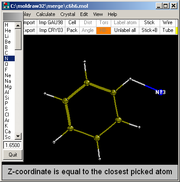Select the N13 nitrogen atom in viewer
This screenshot has width=180, height=182.
161,92
